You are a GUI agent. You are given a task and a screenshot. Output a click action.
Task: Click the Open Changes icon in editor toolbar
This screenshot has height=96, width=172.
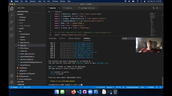153,8
